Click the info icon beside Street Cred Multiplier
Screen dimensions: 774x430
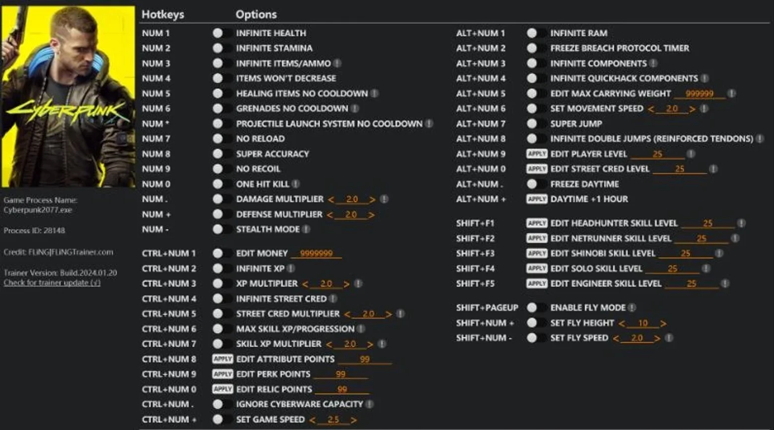(400, 314)
